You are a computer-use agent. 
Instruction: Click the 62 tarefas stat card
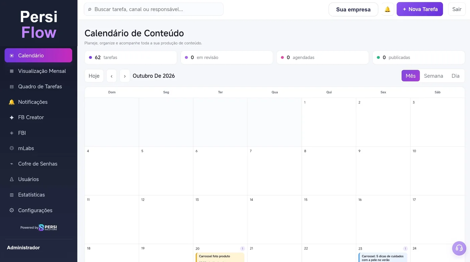131,57
